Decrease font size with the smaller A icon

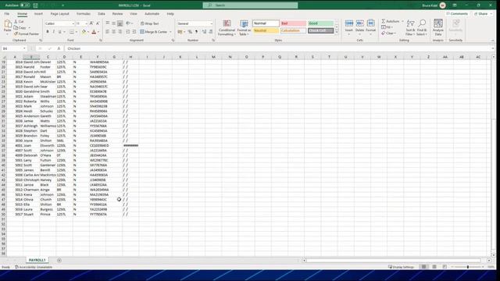(98, 23)
